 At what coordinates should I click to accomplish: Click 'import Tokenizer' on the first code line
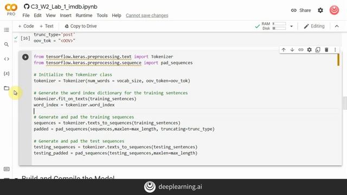153,56
